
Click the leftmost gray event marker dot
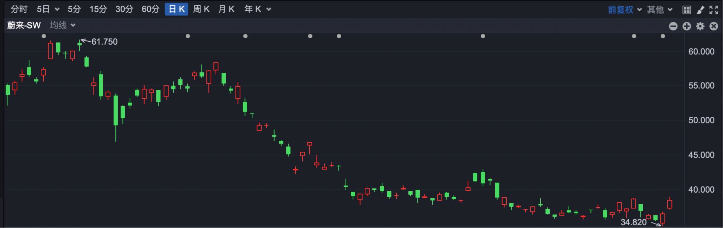(x=44, y=36)
